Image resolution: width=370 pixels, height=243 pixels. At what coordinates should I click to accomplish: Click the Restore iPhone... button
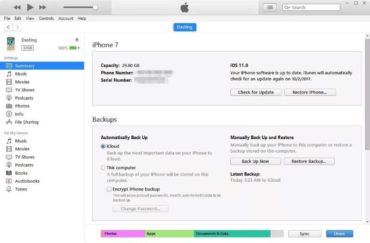point(310,92)
